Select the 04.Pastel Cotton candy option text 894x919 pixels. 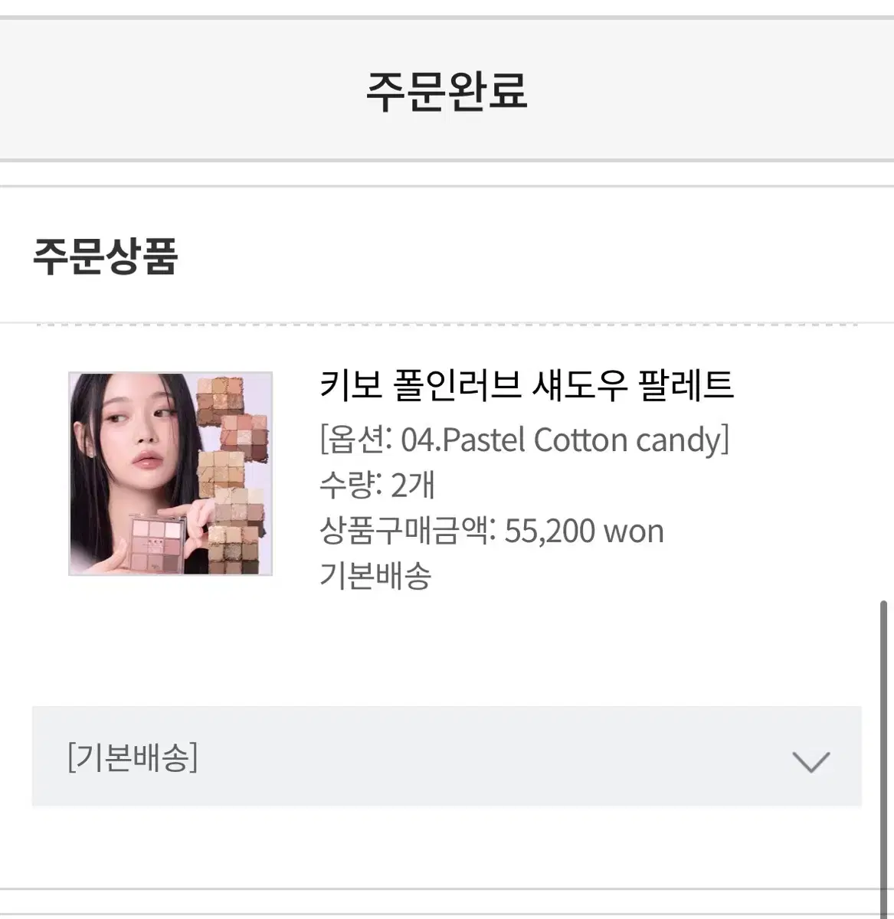point(562,440)
